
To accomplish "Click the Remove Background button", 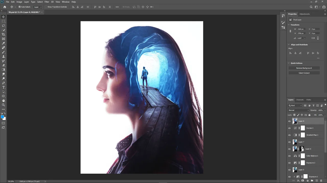I will (304, 68).
